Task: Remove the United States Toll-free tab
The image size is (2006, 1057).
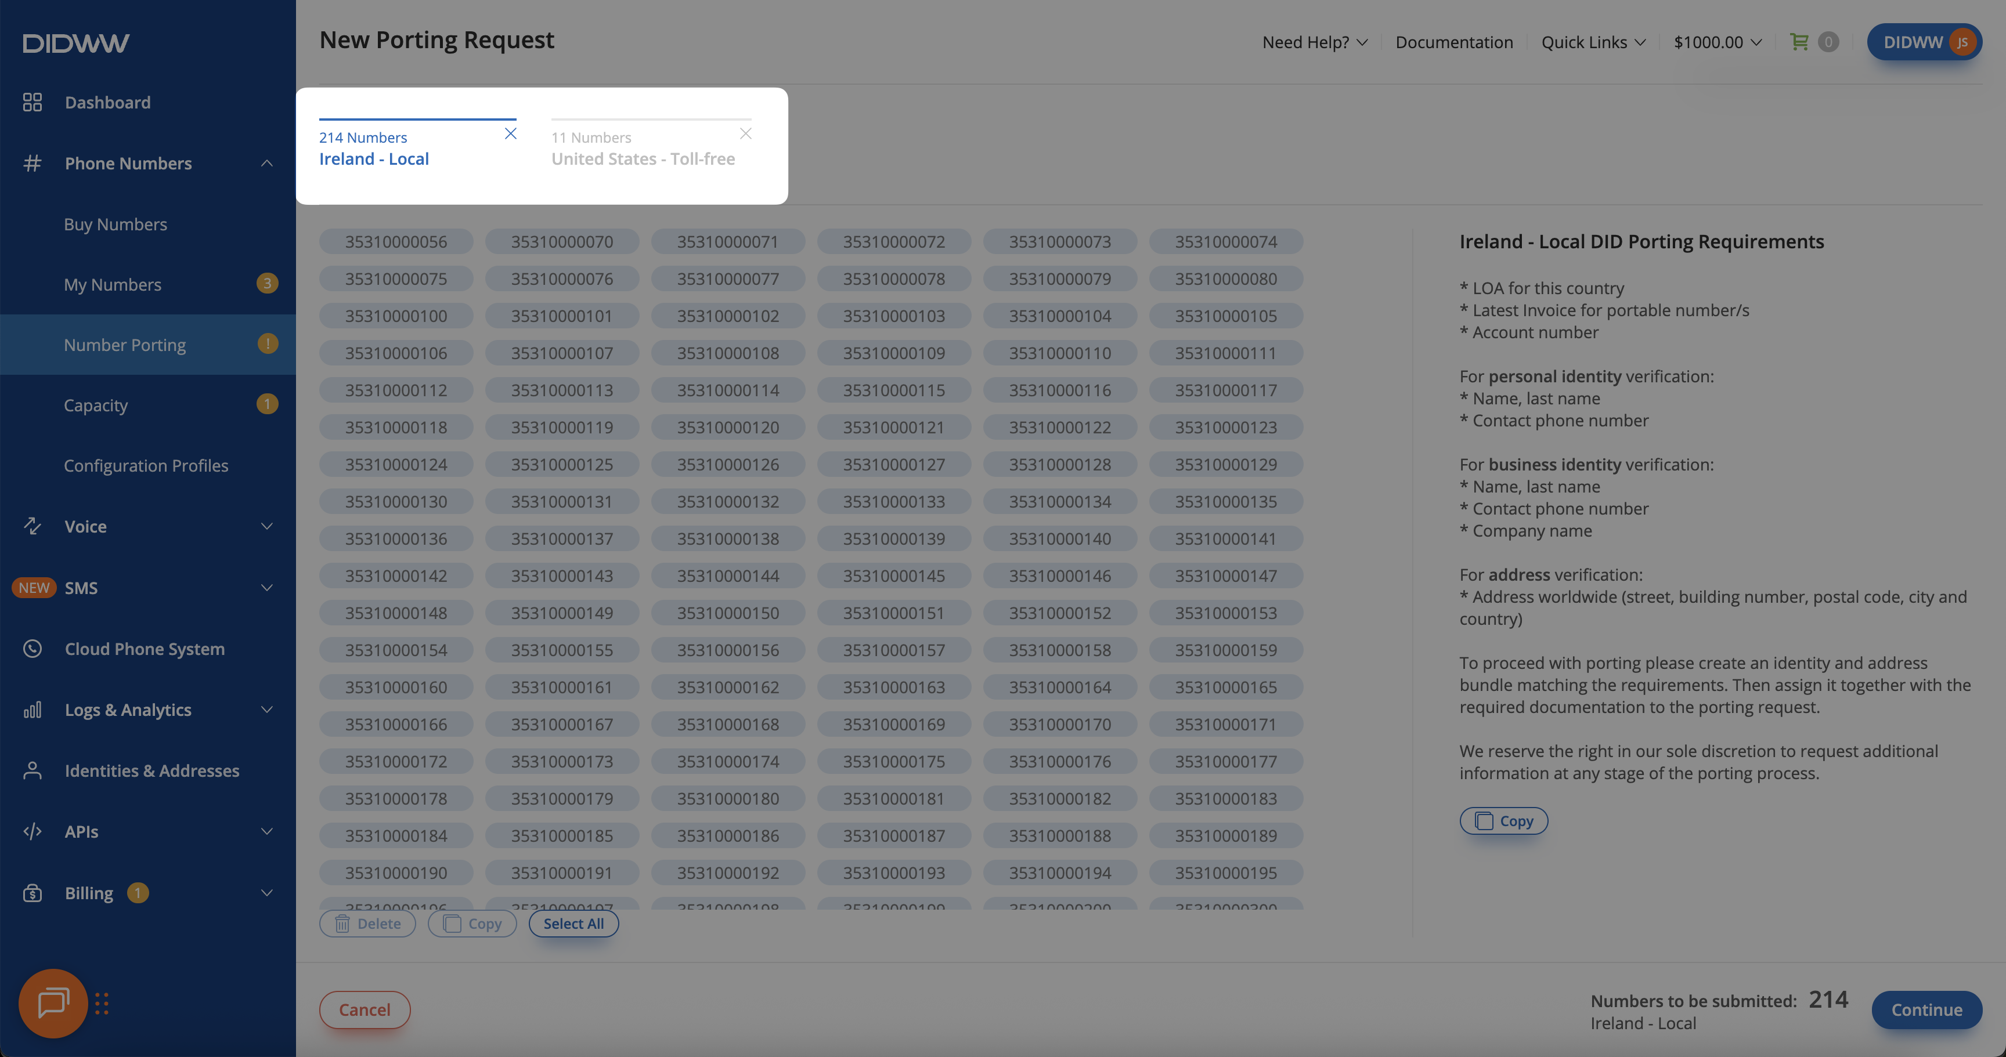Action: point(745,134)
